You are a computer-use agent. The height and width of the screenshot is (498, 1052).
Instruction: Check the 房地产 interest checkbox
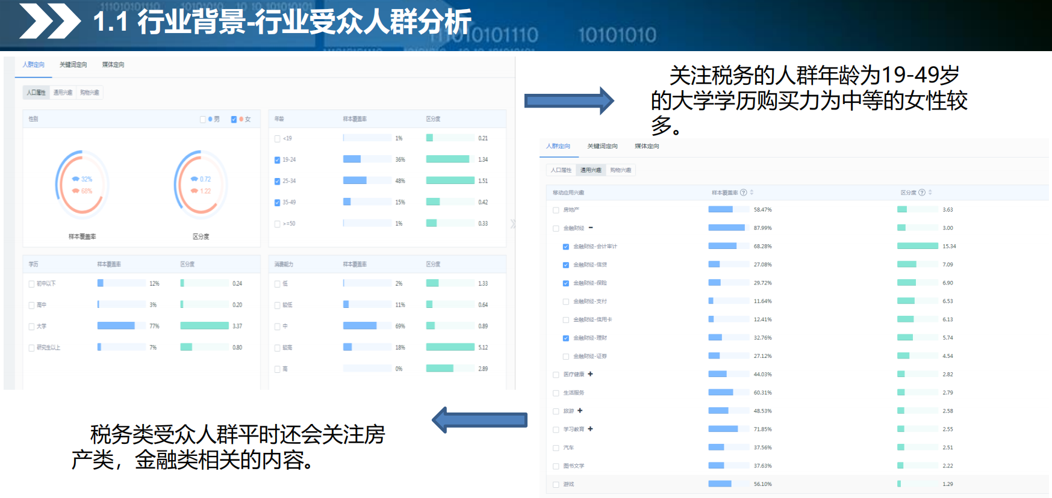tap(556, 210)
